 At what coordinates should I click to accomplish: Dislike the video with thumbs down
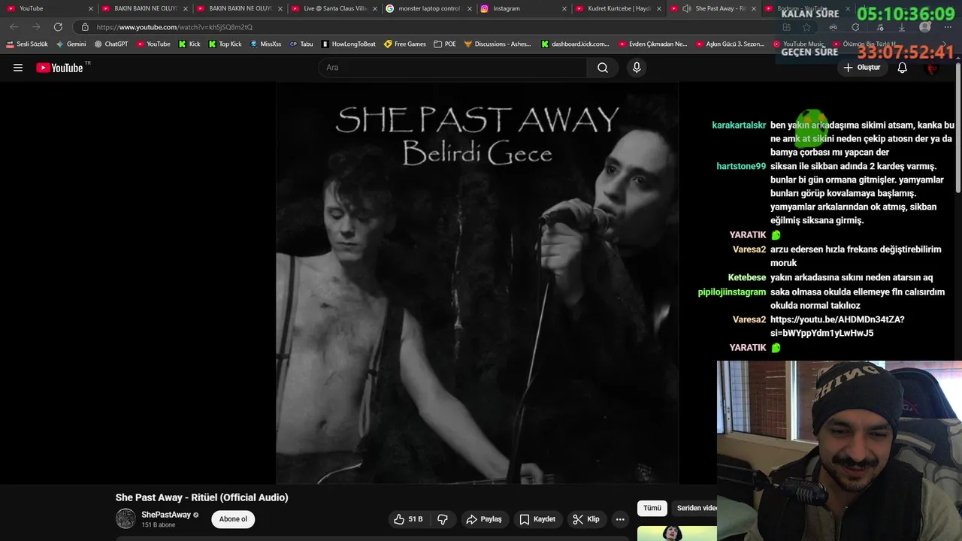443,519
